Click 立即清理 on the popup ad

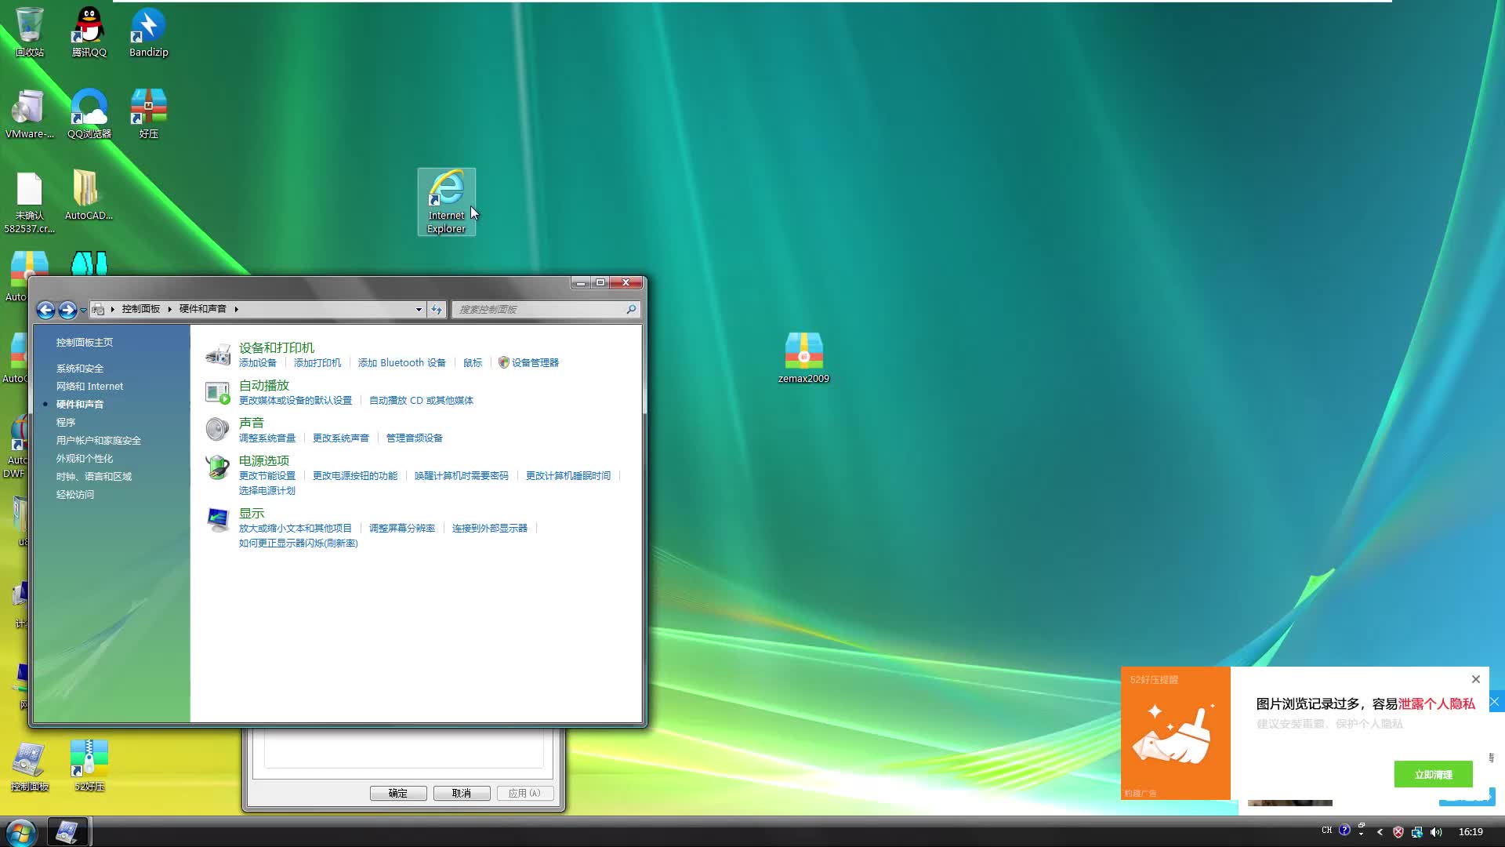tap(1434, 774)
